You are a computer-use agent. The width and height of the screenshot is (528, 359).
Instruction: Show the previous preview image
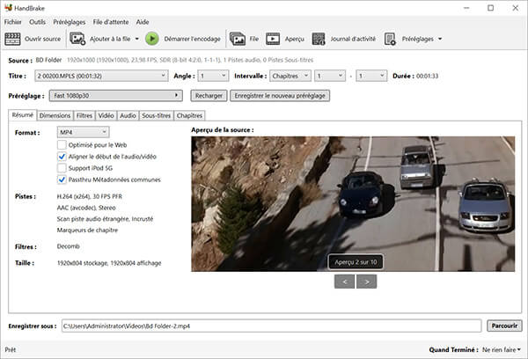point(344,282)
